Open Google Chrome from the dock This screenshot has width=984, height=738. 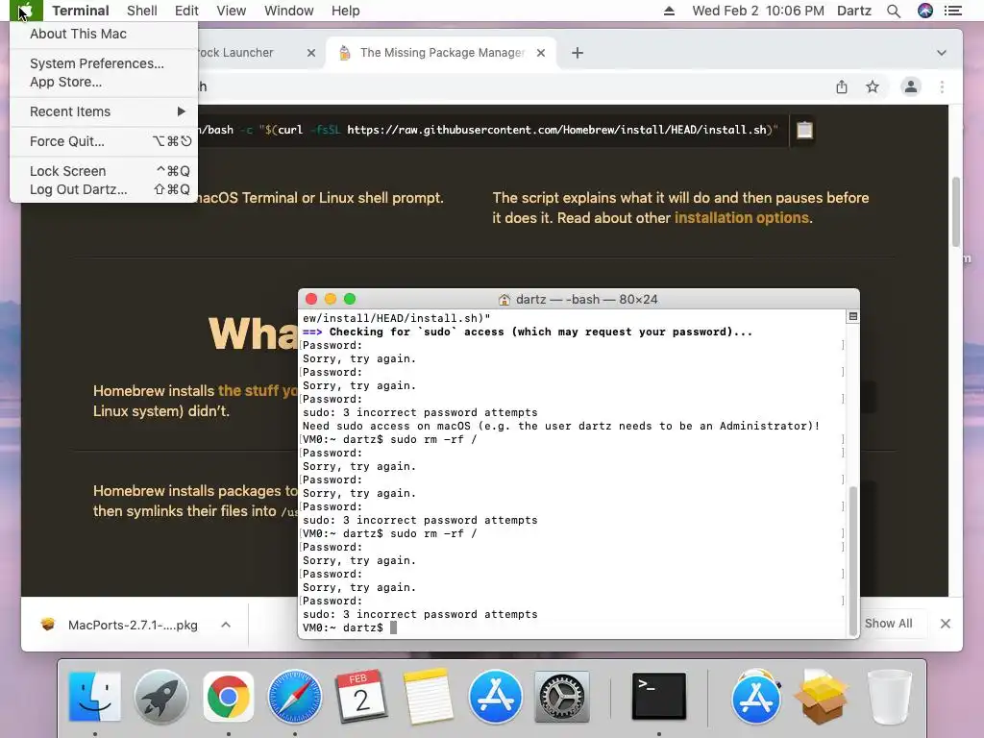(229, 696)
